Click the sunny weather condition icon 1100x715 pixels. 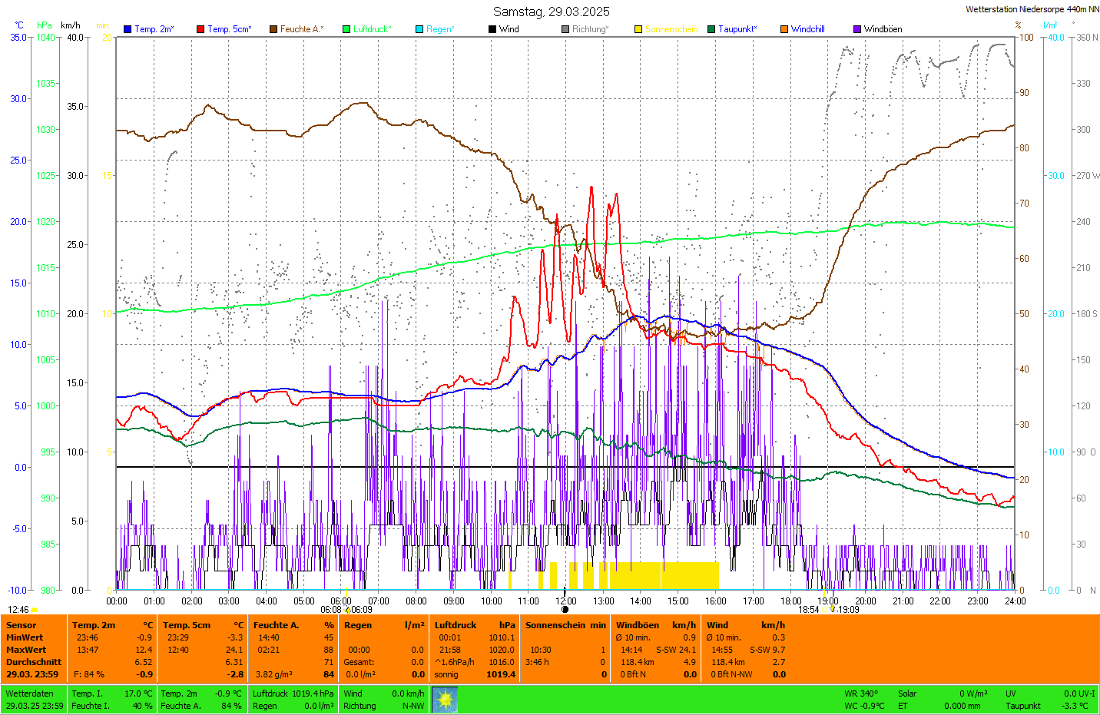click(445, 700)
